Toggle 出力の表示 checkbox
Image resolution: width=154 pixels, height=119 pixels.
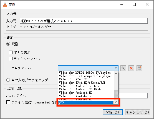(11, 53)
